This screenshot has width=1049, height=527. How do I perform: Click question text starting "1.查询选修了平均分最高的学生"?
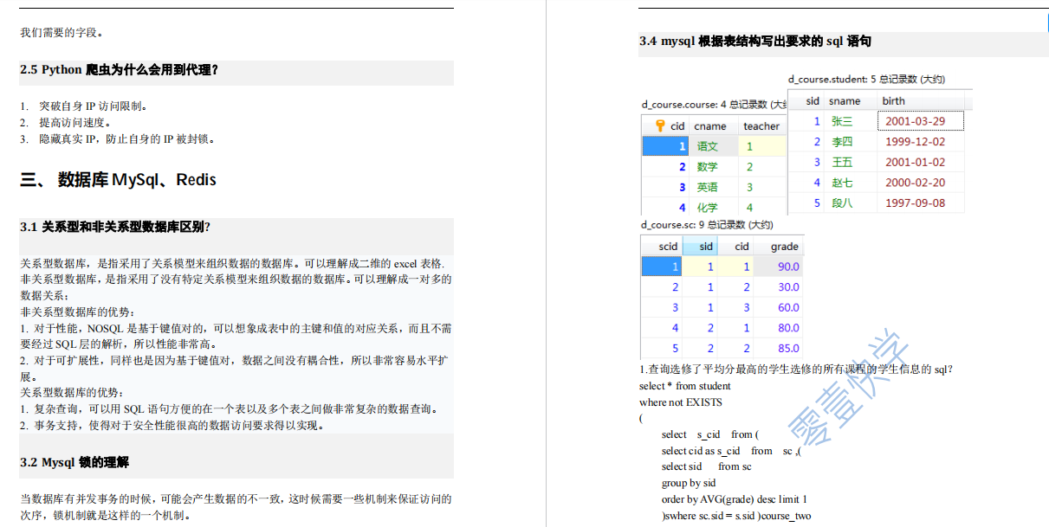pyautogui.click(x=796, y=370)
